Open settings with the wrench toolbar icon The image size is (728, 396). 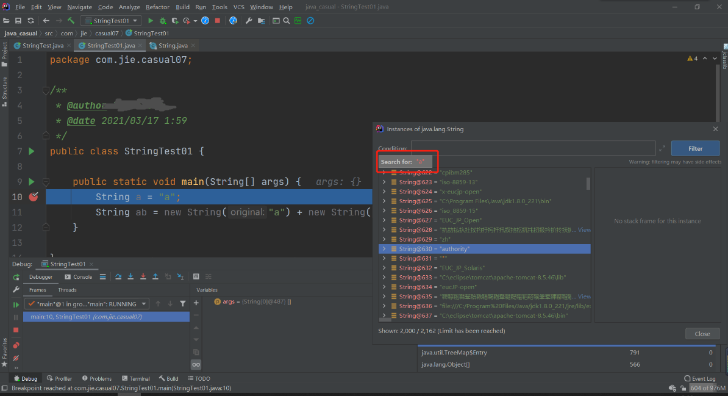coord(249,21)
